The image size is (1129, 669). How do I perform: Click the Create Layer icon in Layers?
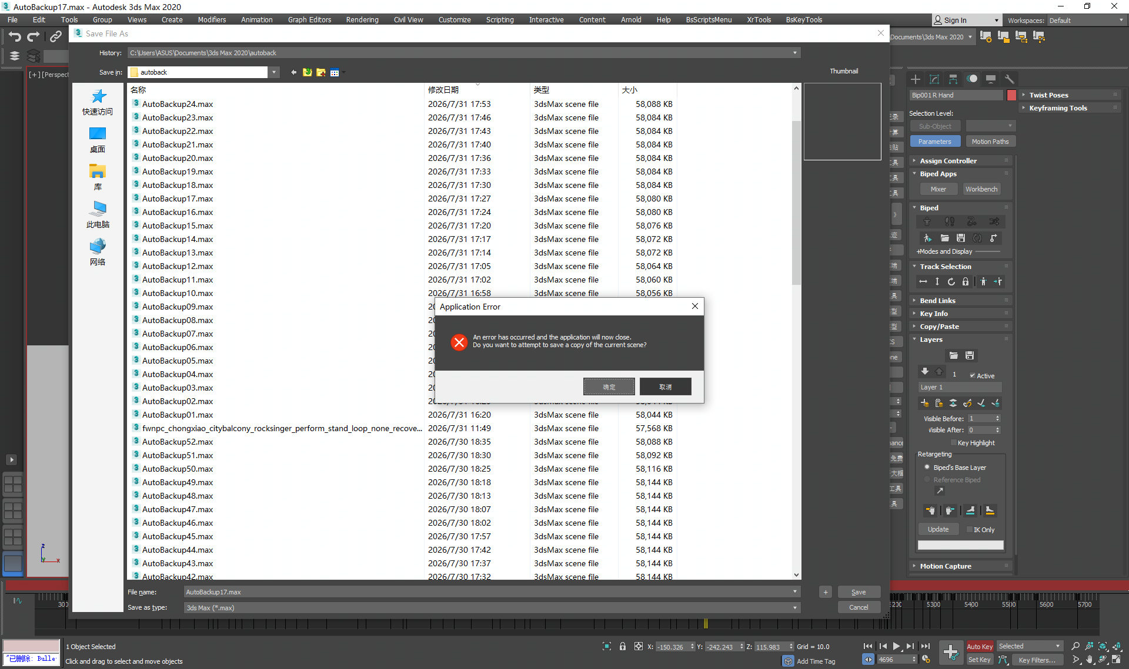[925, 403]
